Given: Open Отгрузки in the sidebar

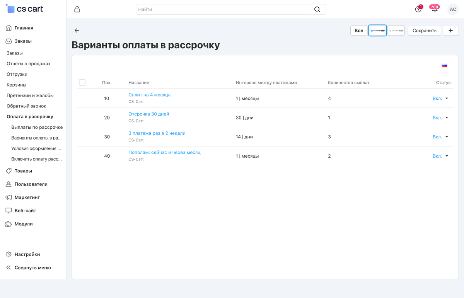Looking at the screenshot, I should (x=17, y=74).
